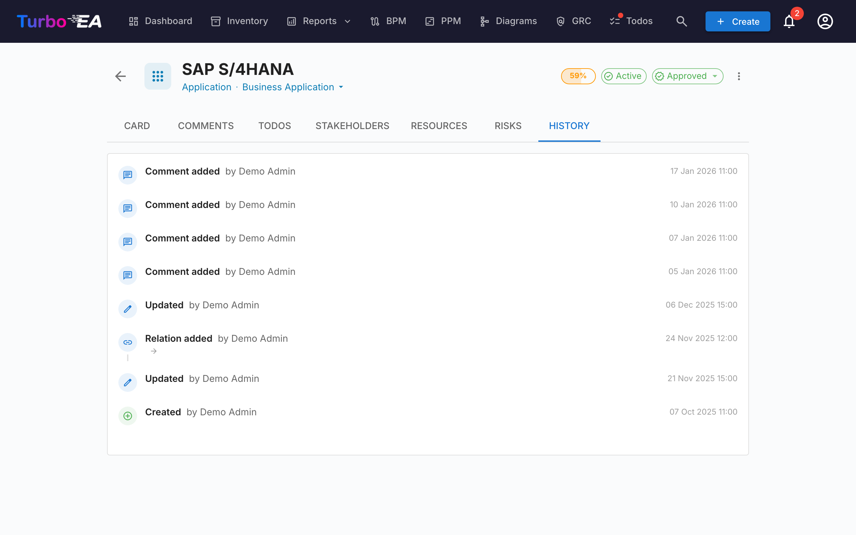The width and height of the screenshot is (856, 535).
Task: Click the green plus Created icon
Action: [x=128, y=416]
